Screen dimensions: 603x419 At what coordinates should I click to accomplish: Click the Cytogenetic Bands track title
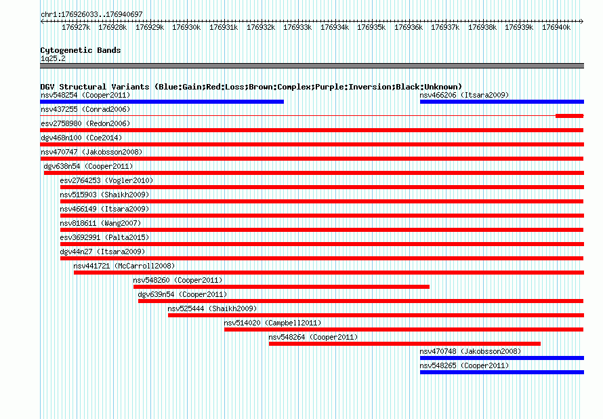point(81,50)
